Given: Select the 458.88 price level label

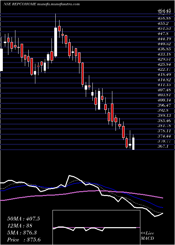Looking at the screenshot, I should tap(164, 18).
